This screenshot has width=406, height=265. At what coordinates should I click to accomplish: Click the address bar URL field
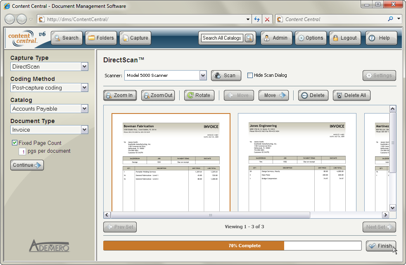pyautogui.click(x=145, y=19)
